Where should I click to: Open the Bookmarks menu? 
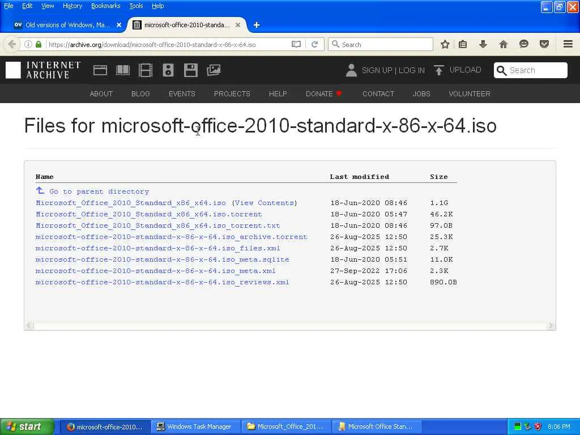tap(106, 6)
